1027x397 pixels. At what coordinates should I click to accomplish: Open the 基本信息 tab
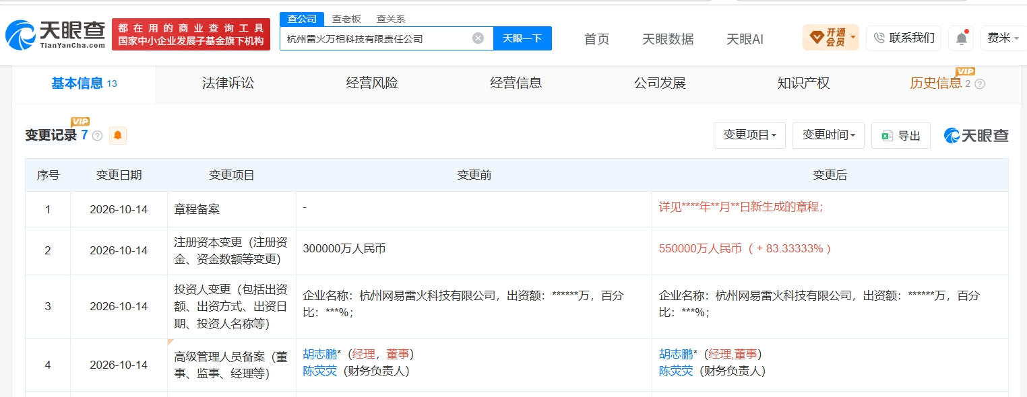pos(84,83)
